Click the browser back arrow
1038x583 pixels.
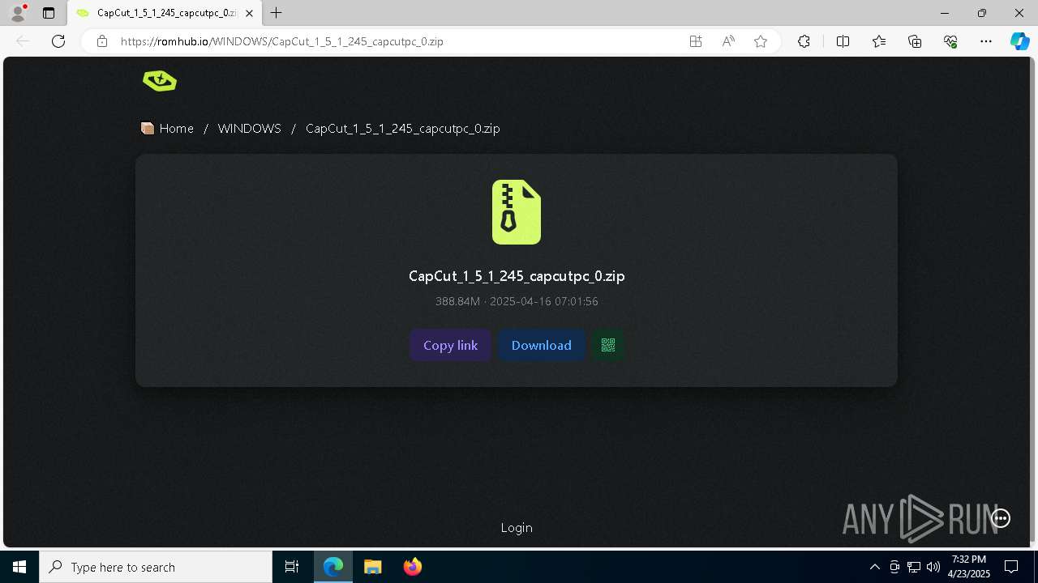23,41
